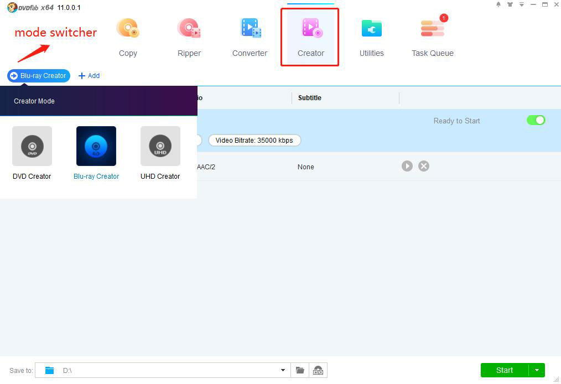Minimize the DVDFab window
561x384 pixels.
(533, 4)
